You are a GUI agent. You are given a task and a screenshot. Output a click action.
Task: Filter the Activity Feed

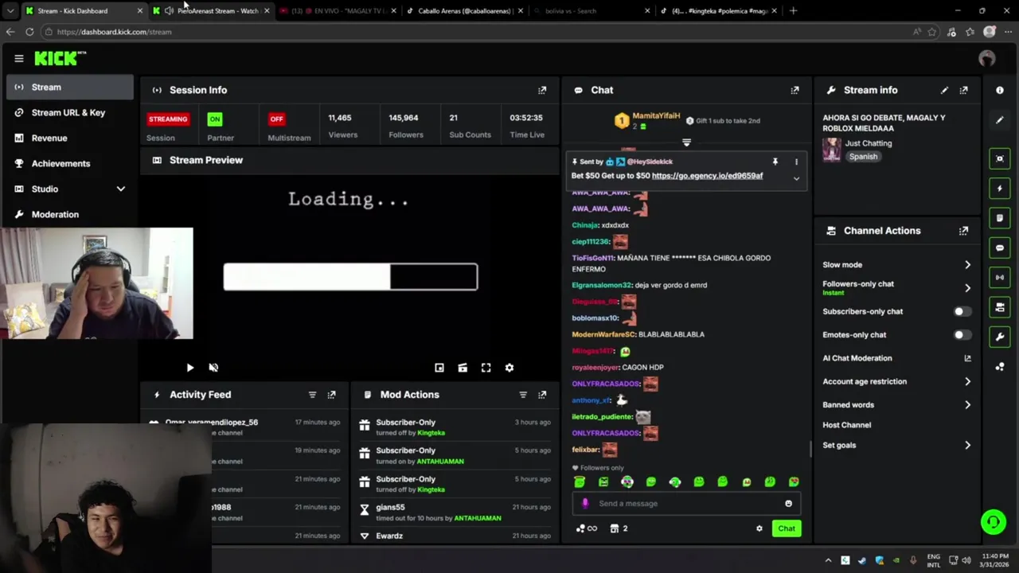(312, 395)
